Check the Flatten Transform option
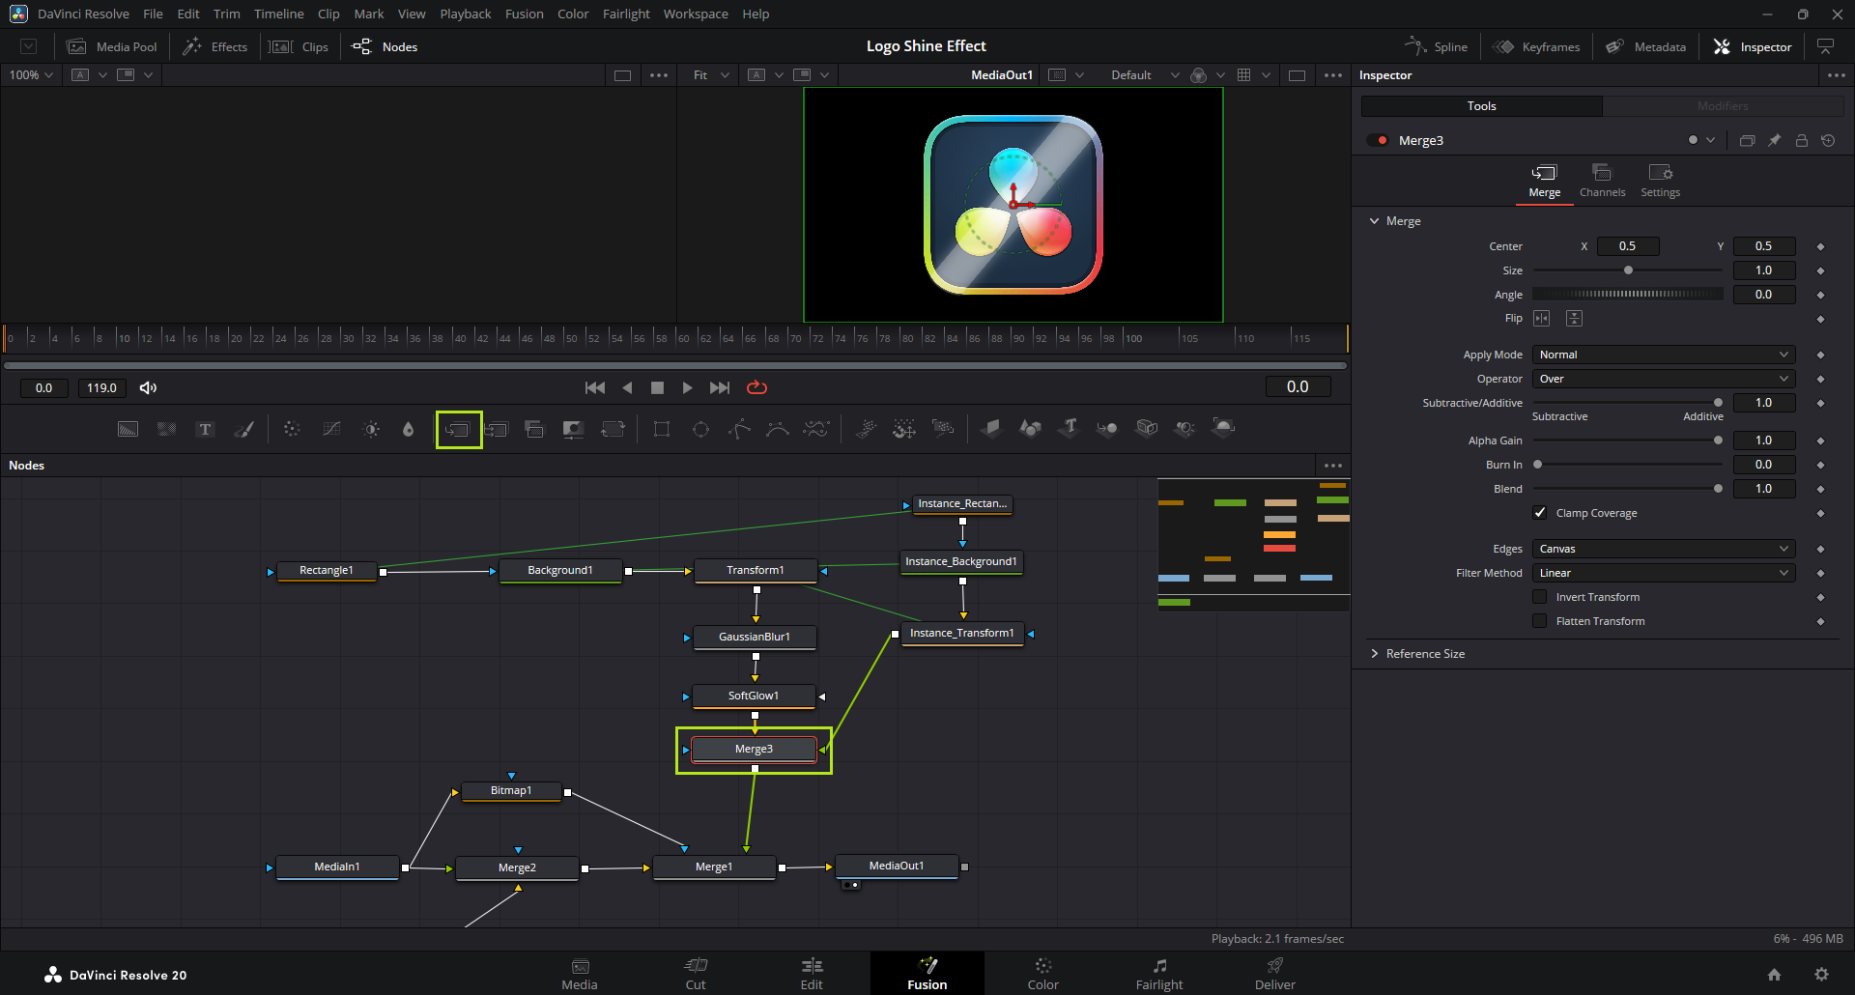1855x995 pixels. pos(1540,621)
